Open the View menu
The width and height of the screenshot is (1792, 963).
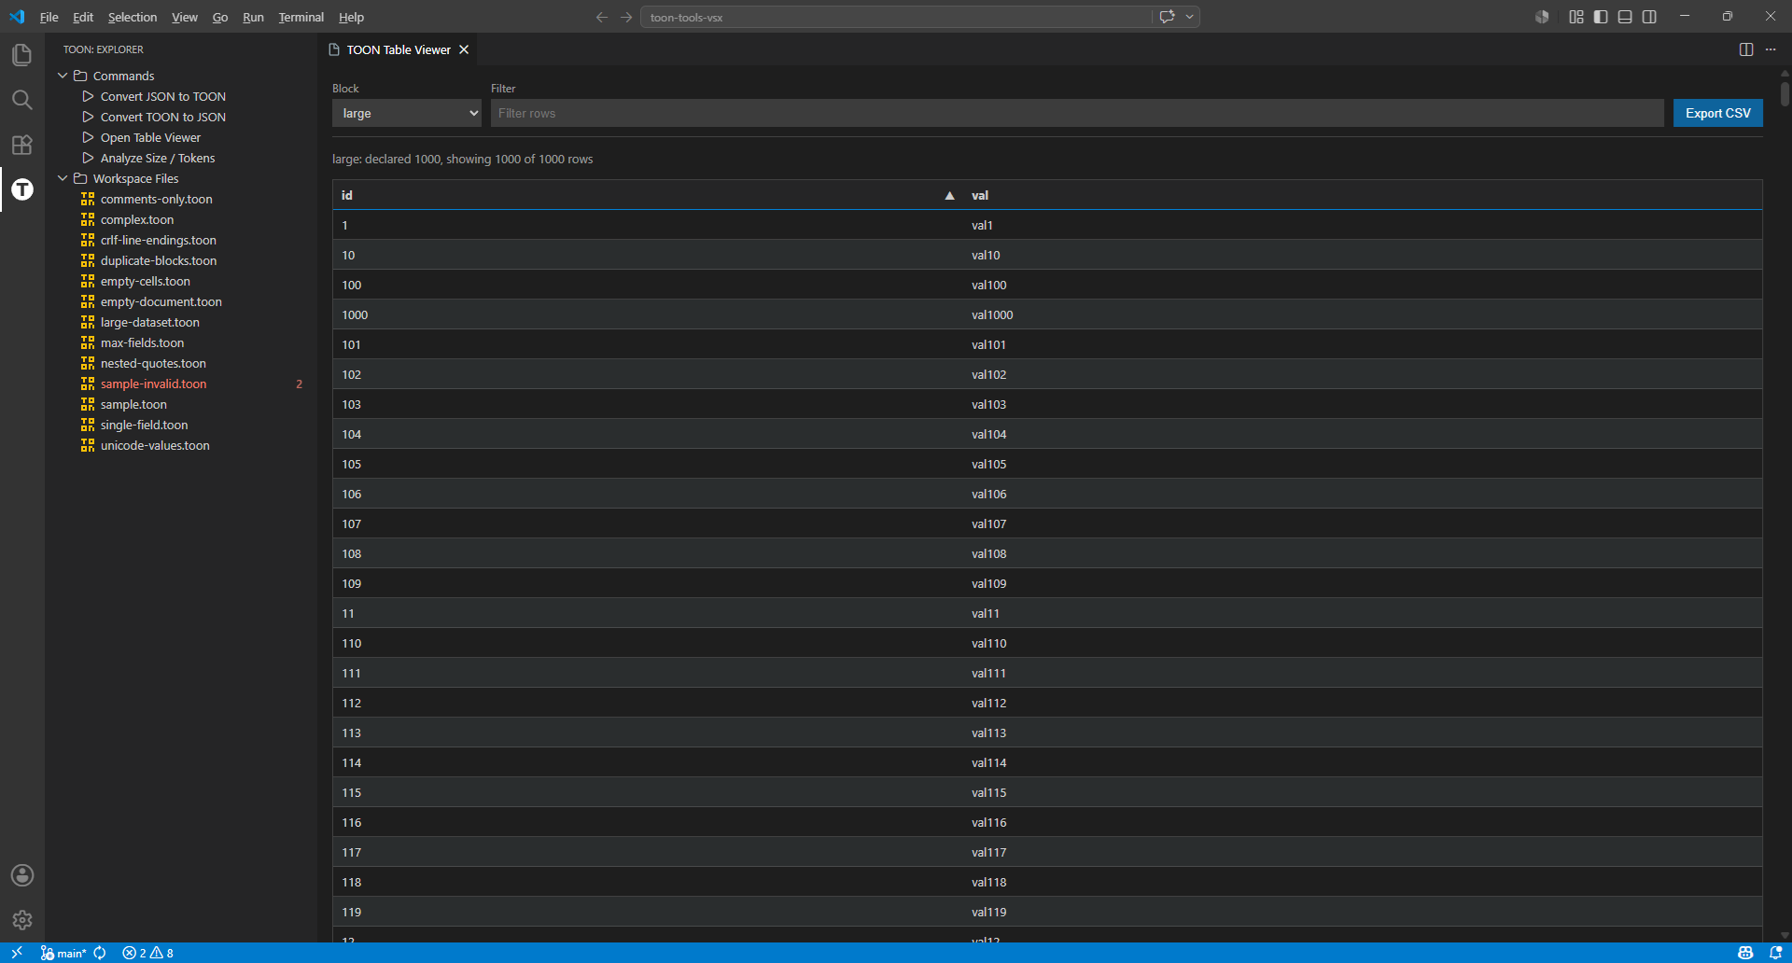[x=185, y=17]
